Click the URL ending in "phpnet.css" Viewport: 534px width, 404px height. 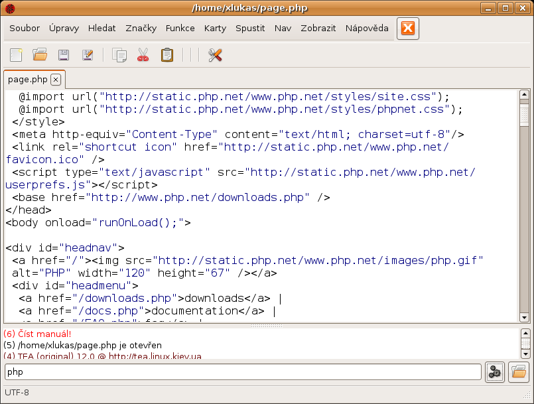[x=275, y=109]
